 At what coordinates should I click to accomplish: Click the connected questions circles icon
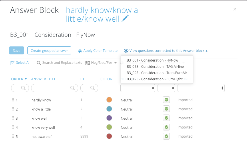tap(126, 51)
